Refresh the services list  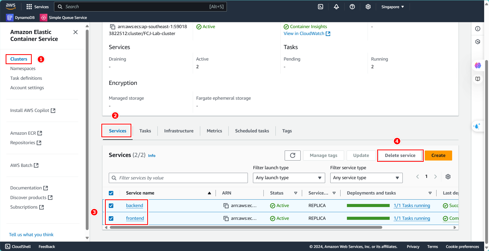point(293,155)
